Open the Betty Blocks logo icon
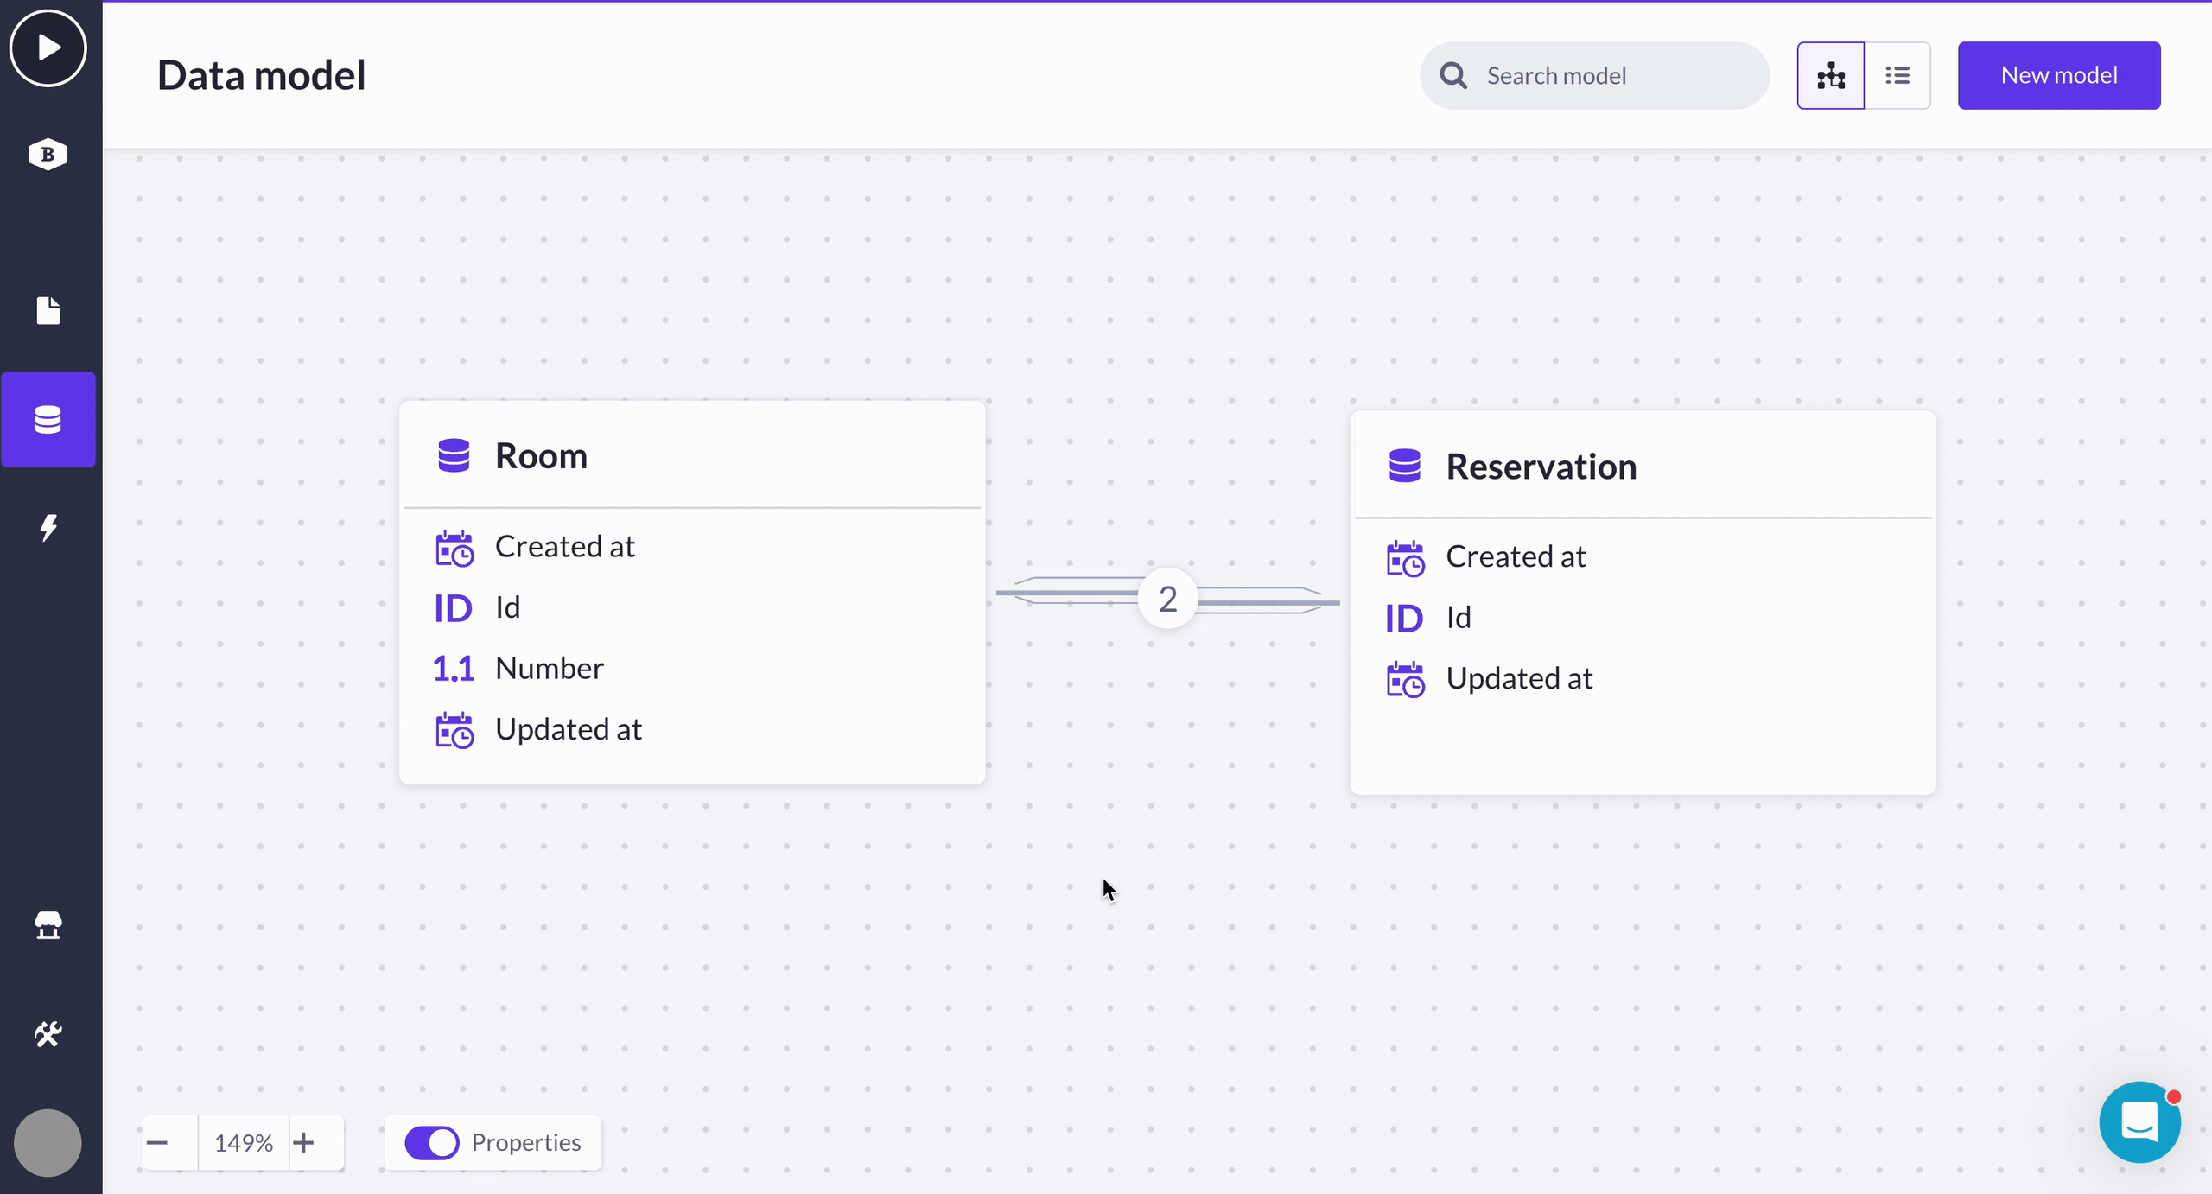The width and height of the screenshot is (2212, 1194). coord(48,155)
